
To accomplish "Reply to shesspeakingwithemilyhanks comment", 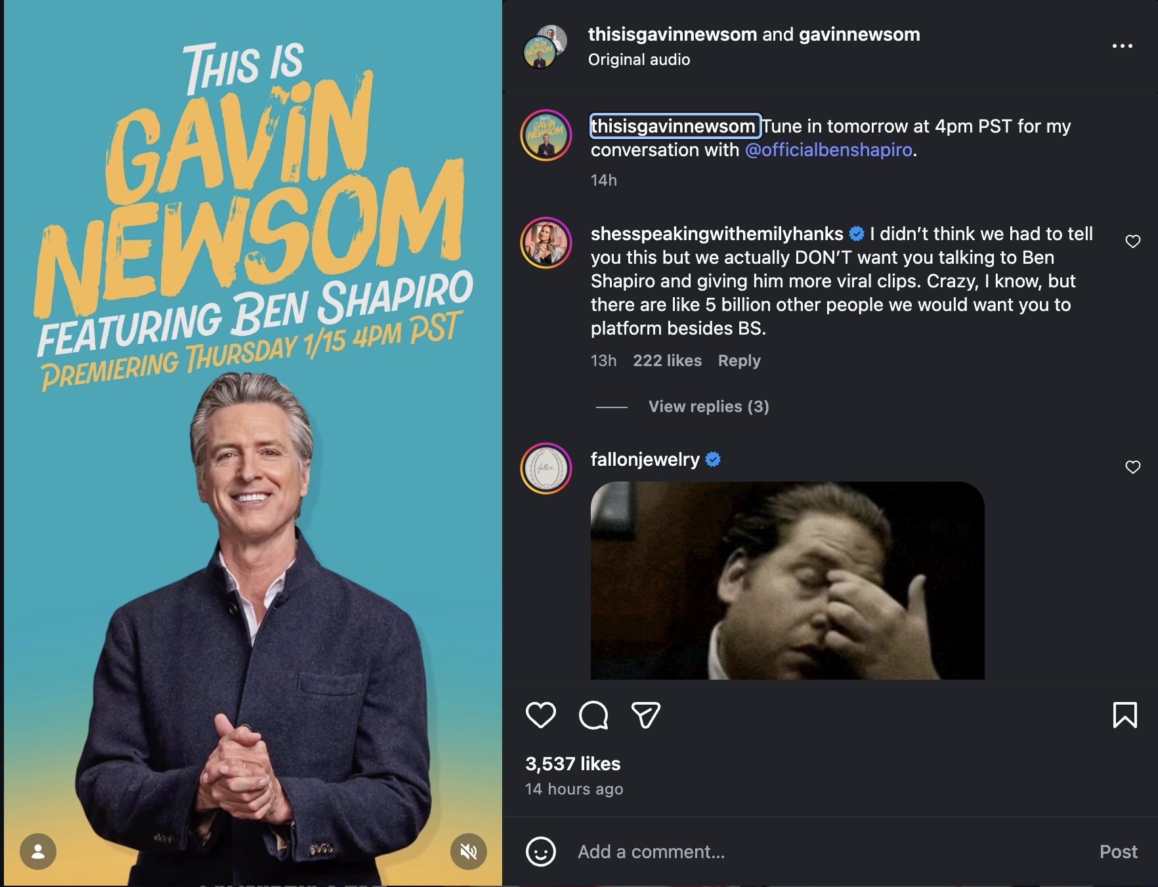I will click(739, 361).
